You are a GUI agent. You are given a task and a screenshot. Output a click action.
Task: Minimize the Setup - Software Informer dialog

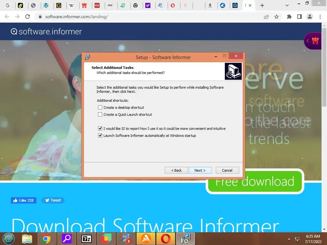tap(216, 56)
